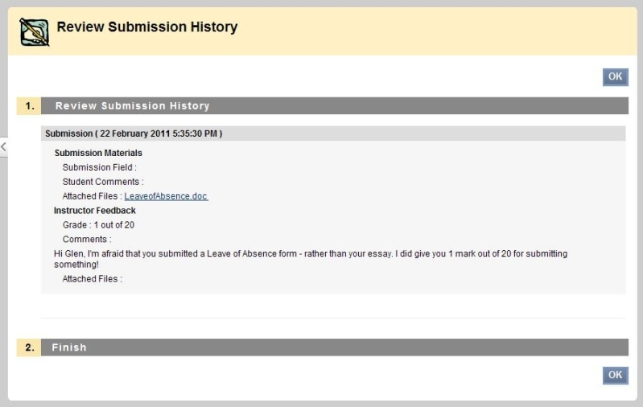
Task: Click the 'Submission Materials' heading
Action: tap(98, 153)
